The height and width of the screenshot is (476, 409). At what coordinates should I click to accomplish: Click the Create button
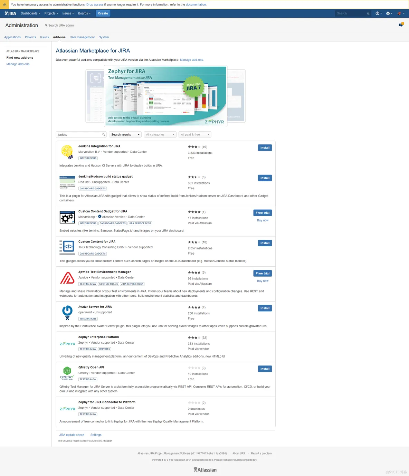click(103, 13)
